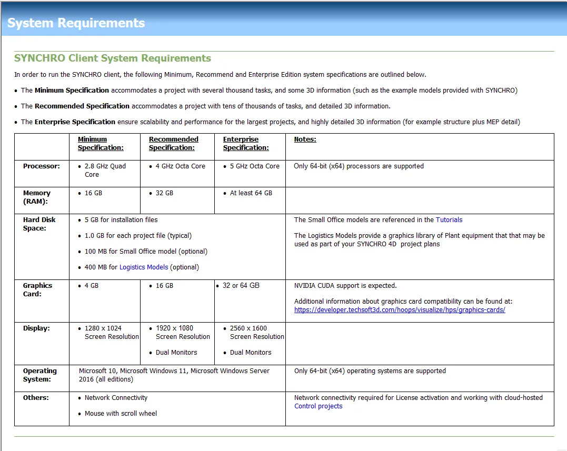This screenshot has height=451, width=567.
Task: Select the 'Display:' row label
Action: click(x=36, y=328)
